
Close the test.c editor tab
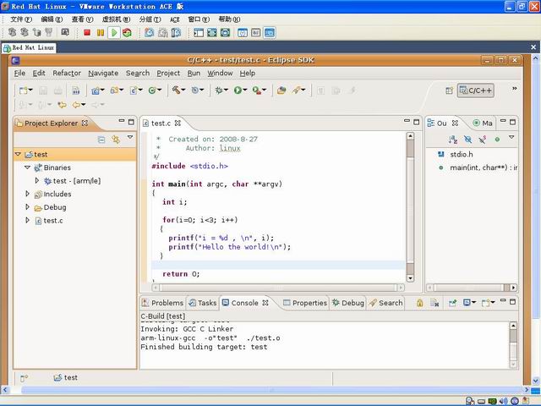(x=178, y=123)
